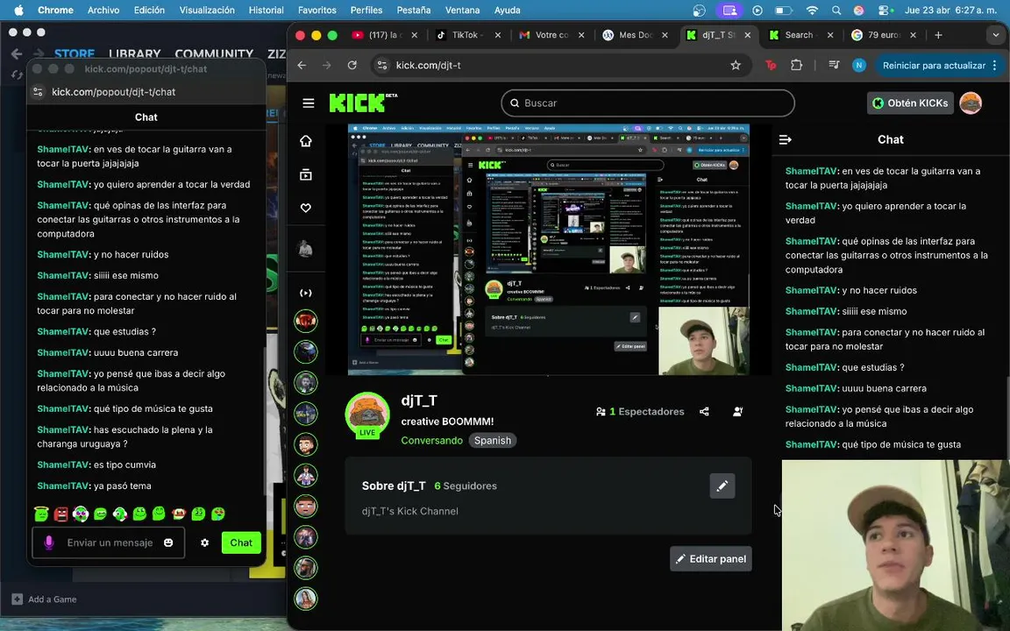Reload the kick.com page
The width and height of the screenshot is (1010, 631).
[x=352, y=65]
